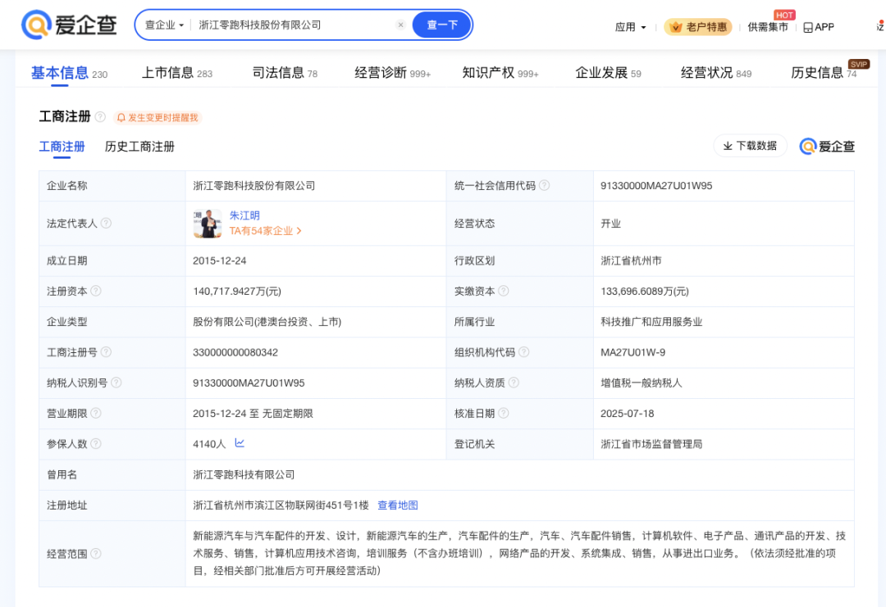Select the 工商注册 sub-tab
Viewport: 886px width, 607px height.
coord(62,147)
